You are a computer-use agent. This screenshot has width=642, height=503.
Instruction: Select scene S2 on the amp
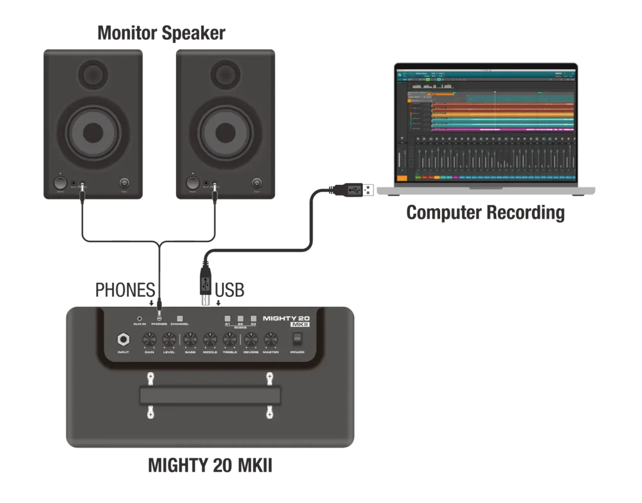[240, 318]
